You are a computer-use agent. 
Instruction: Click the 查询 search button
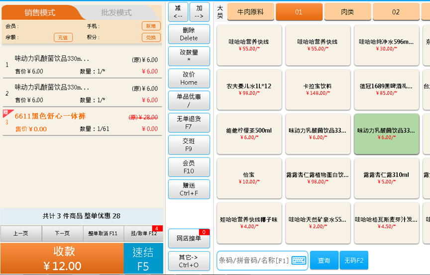coord(324,260)
